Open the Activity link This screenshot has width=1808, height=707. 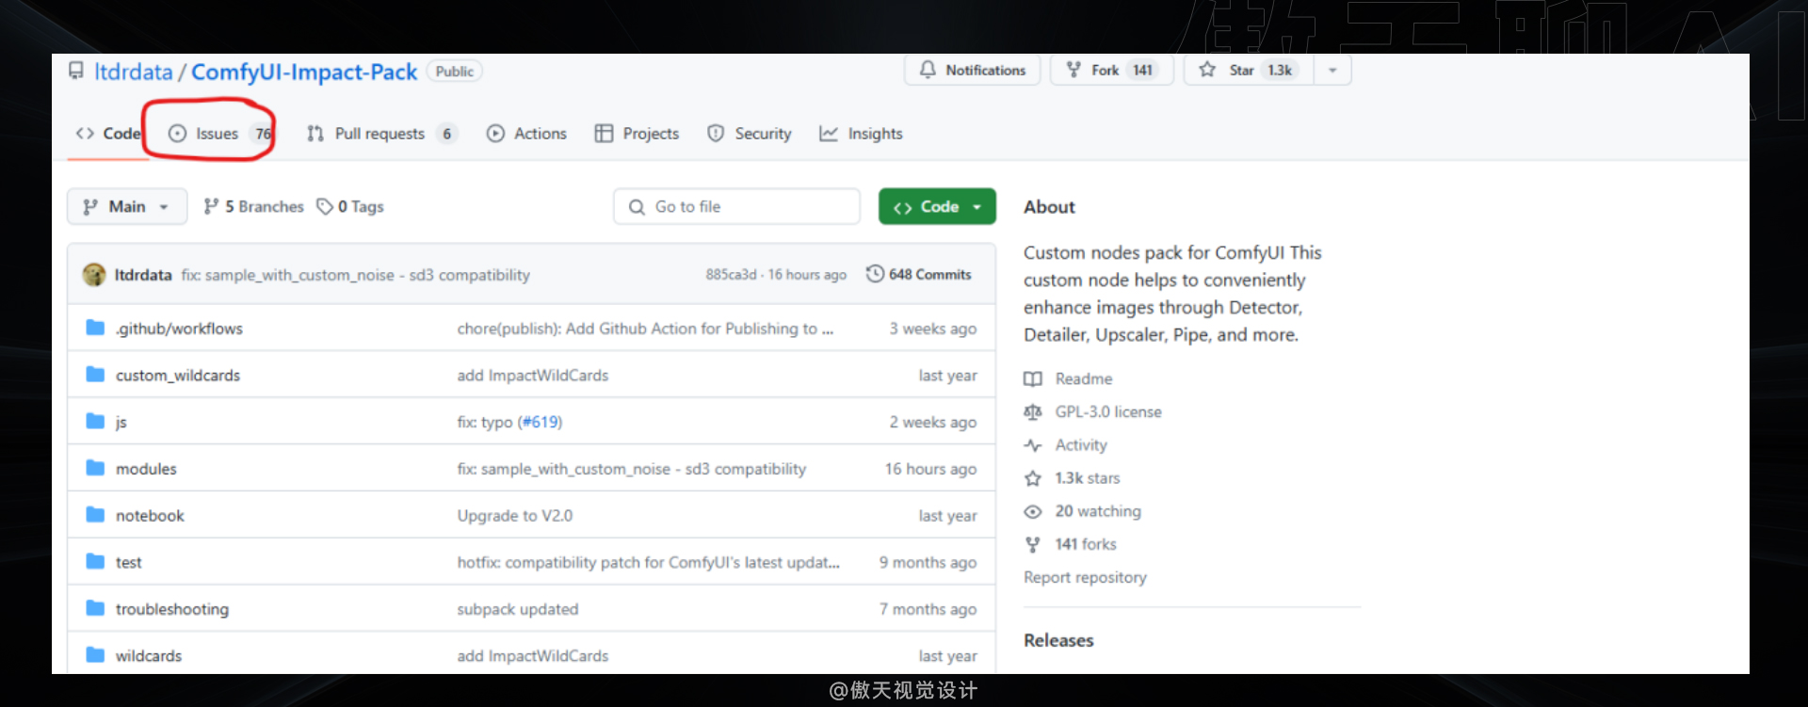(1081, 445)
